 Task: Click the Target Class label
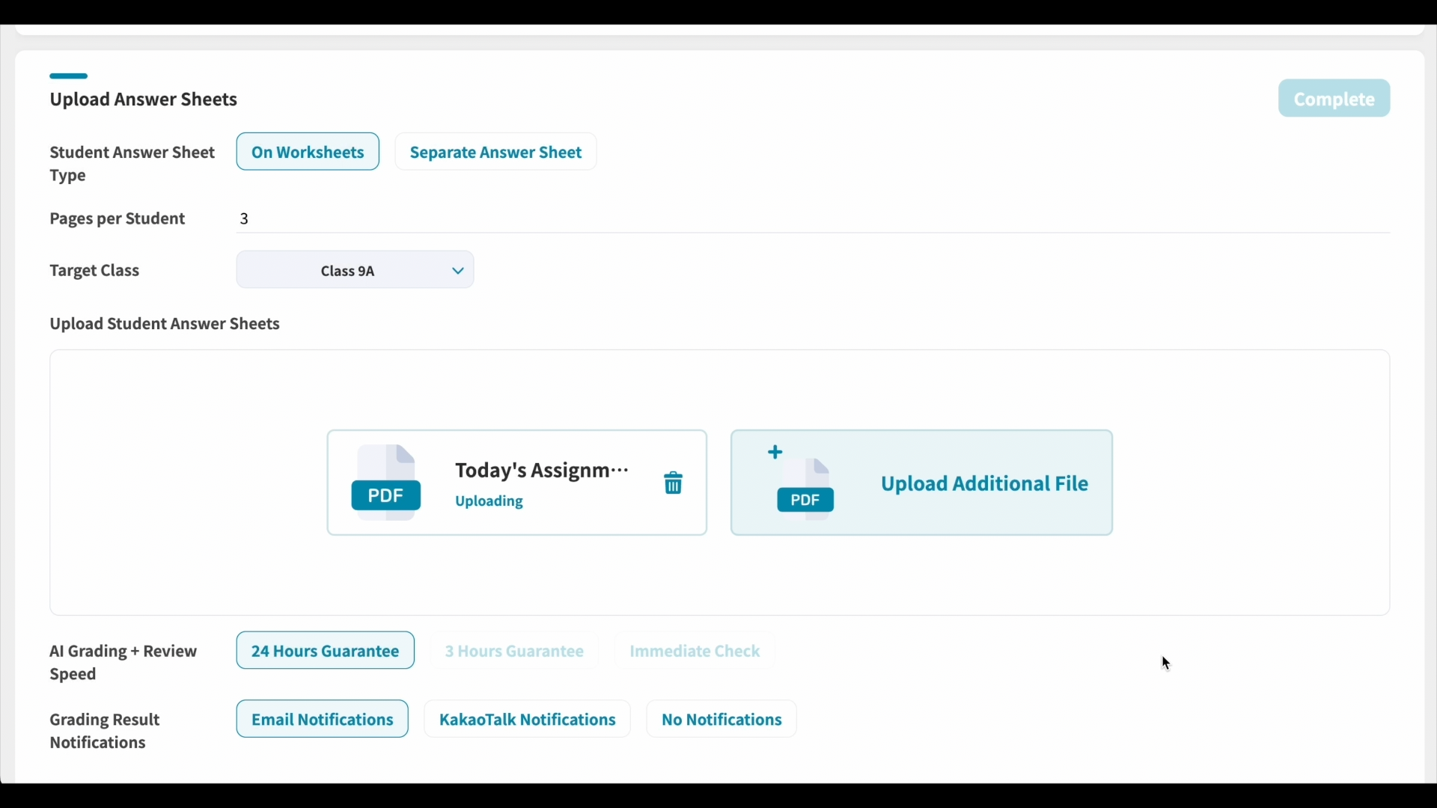click(94, 271)
